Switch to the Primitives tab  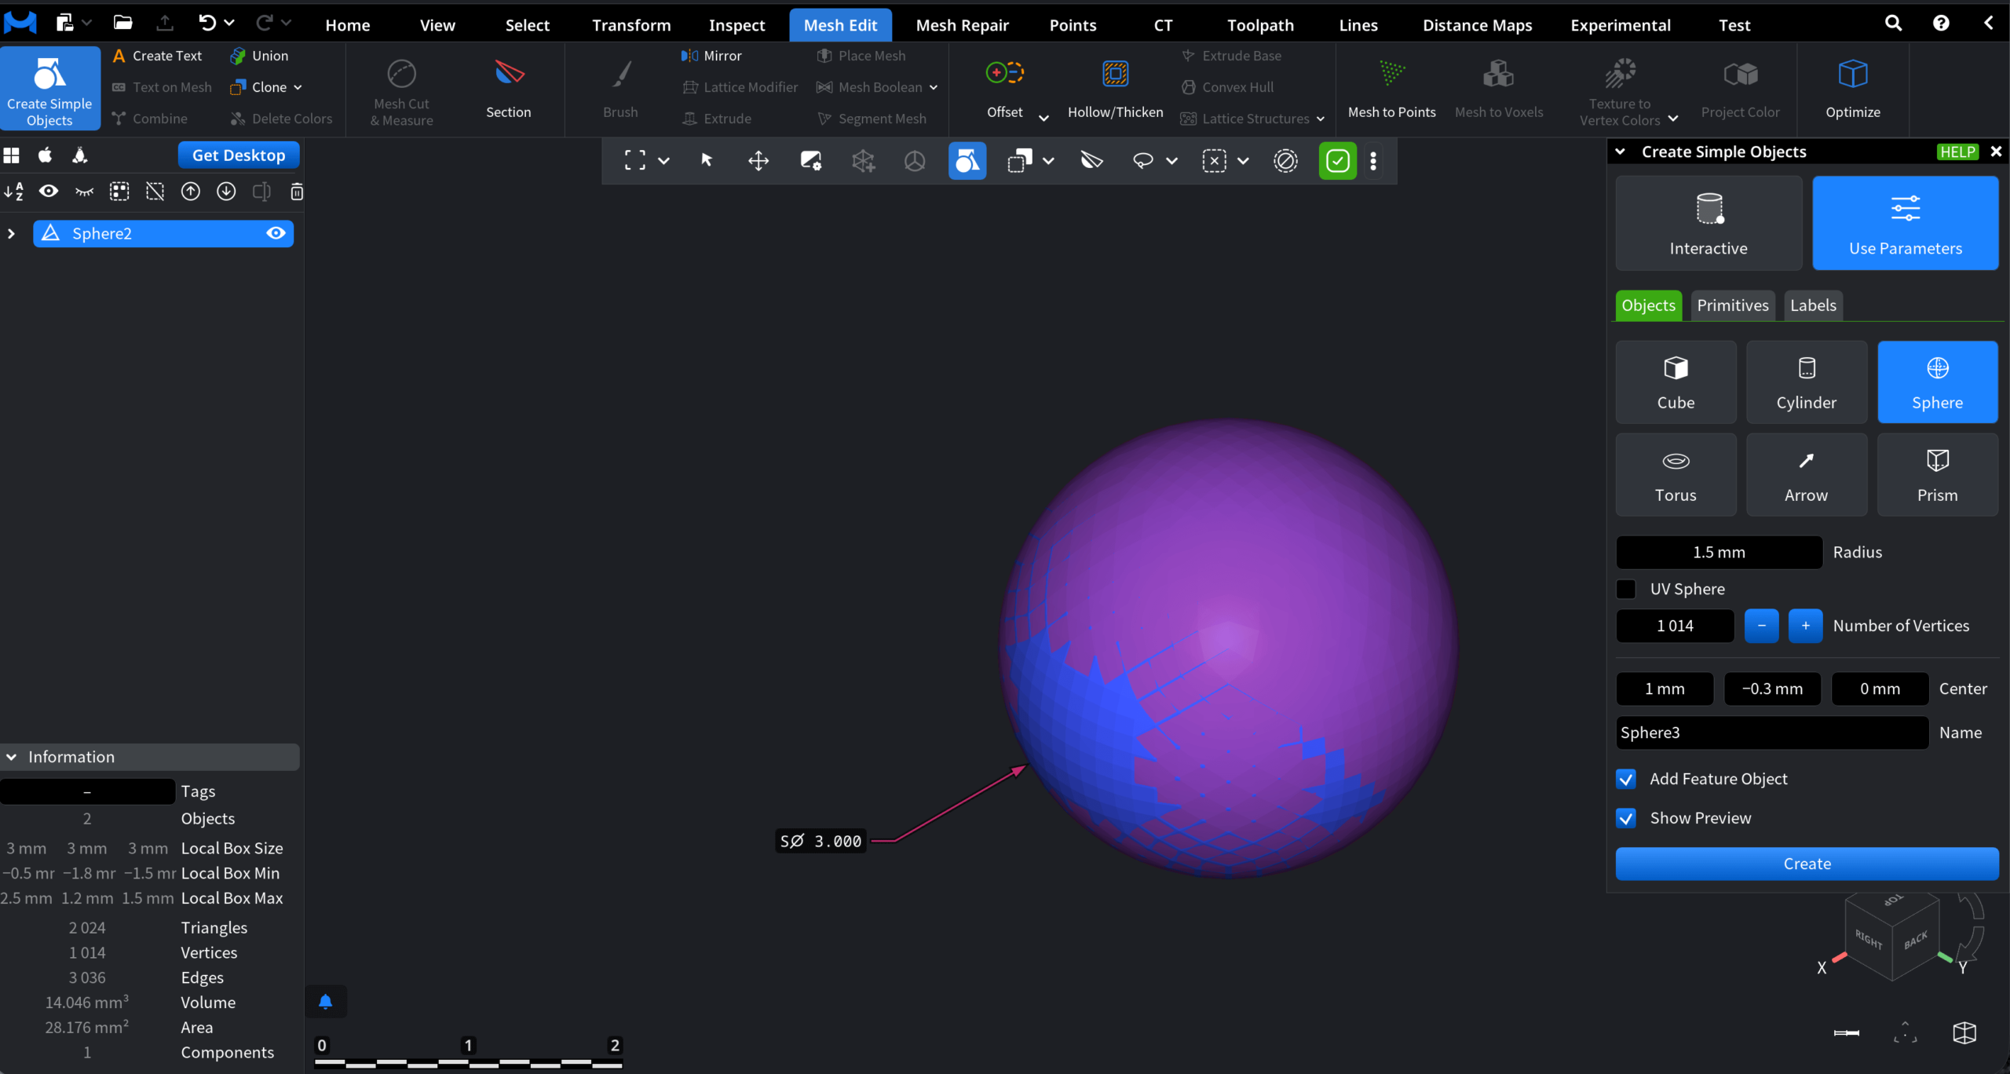pos(1733,305)
